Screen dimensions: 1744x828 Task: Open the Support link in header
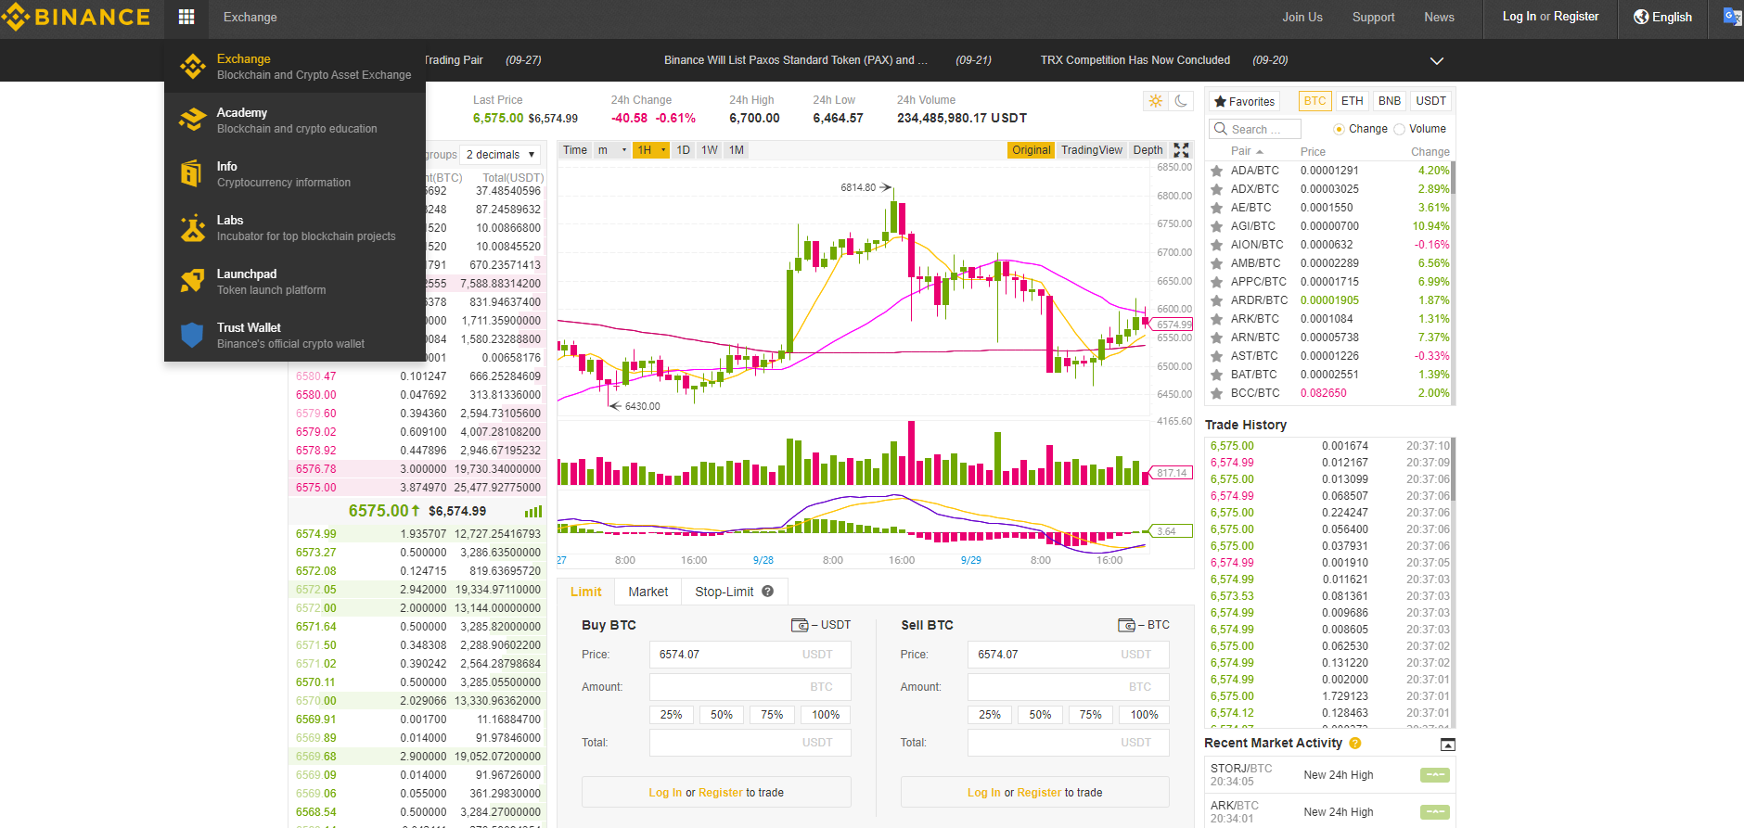coord(1373,17)
